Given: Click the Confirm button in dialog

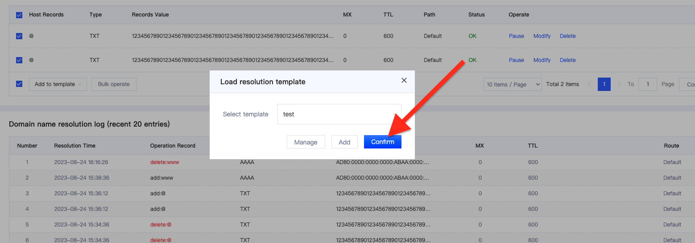Looking at the screenshot, I should (382, 142).
